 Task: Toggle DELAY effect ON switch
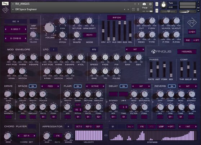pos(124,86)
